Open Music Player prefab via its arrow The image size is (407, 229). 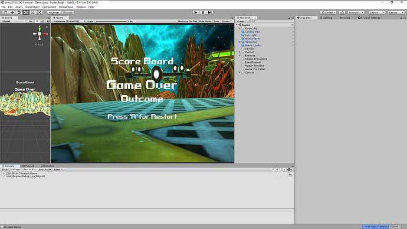tap(293, 38)
